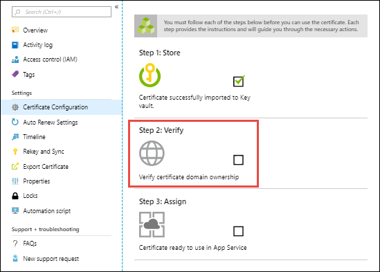This screenshot has height=272, width=380.
Task: Collapse the sidebar with double chevron
Action: [116, 7]
